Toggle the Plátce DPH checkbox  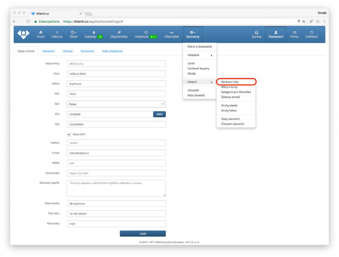tap(69, 134)
